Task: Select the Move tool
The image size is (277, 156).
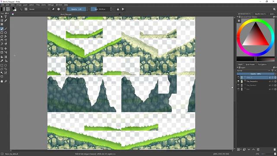Action: click(x=6, y=49)
